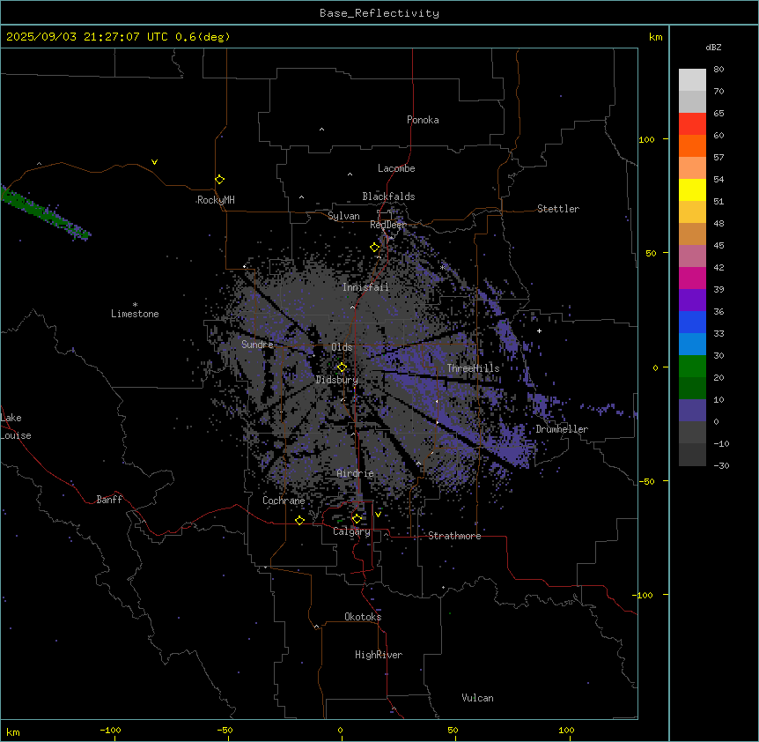The width and height of the screenshot is (759, 742).
Task: Click the Limestone label
Action: (135, 314)
